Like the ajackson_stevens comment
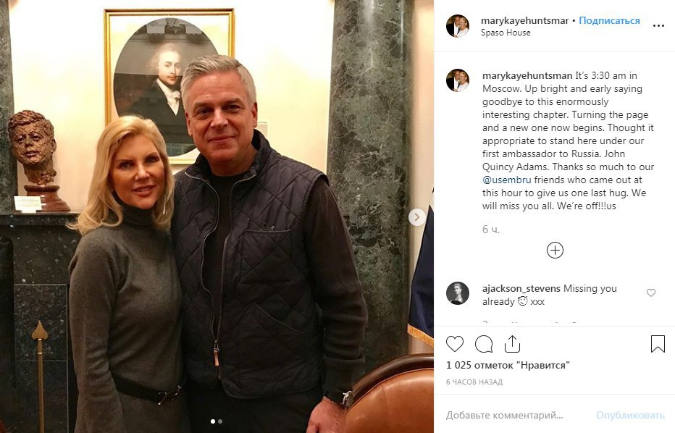Screen dimensions: 675x433 tap(651, 293)
